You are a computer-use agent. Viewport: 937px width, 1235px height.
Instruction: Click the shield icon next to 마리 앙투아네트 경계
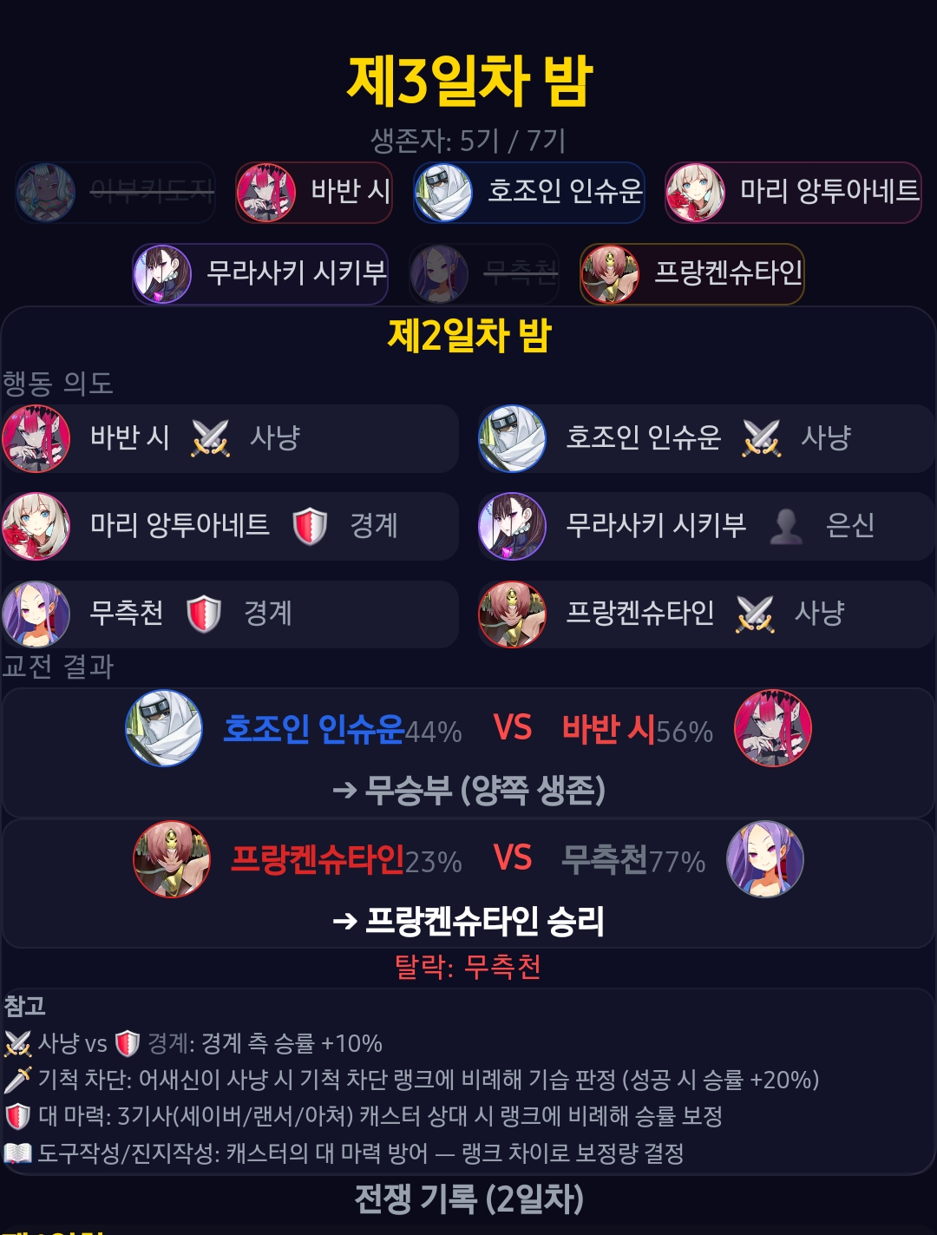(310, 526)
